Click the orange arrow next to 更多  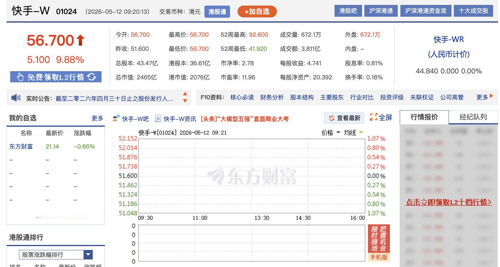click(491, 96)
